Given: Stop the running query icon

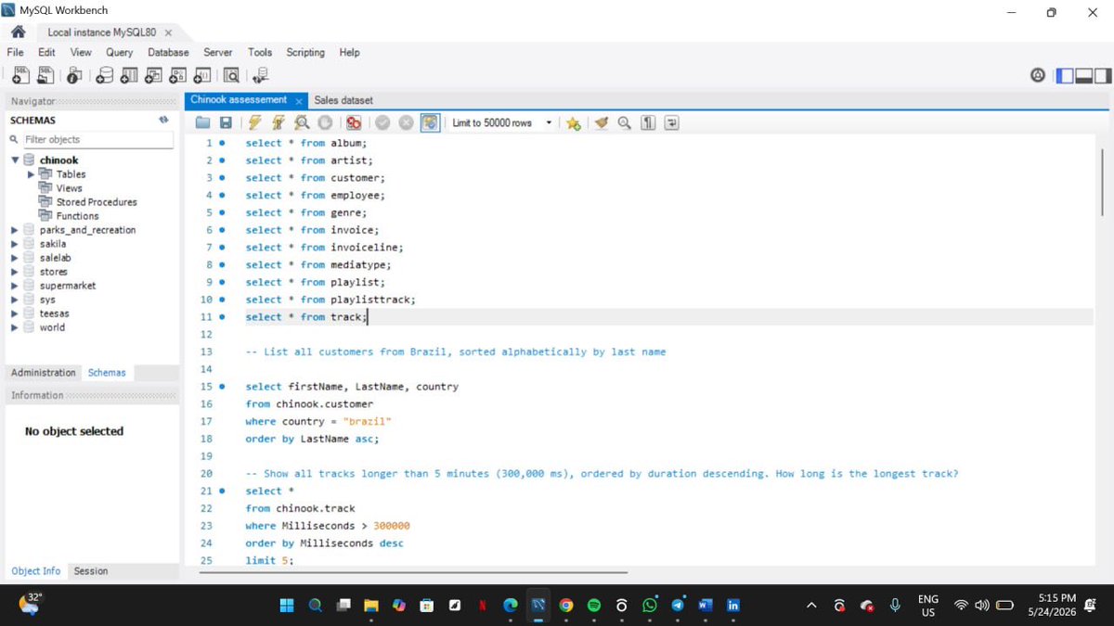Looking at the screenshot, I should pyautogui.click(x=325, y=122).
